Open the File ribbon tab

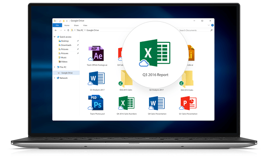point(57,25)
